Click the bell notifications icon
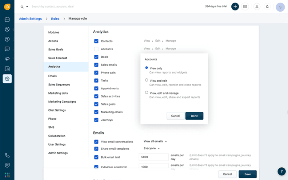 [x=267, y=6]
